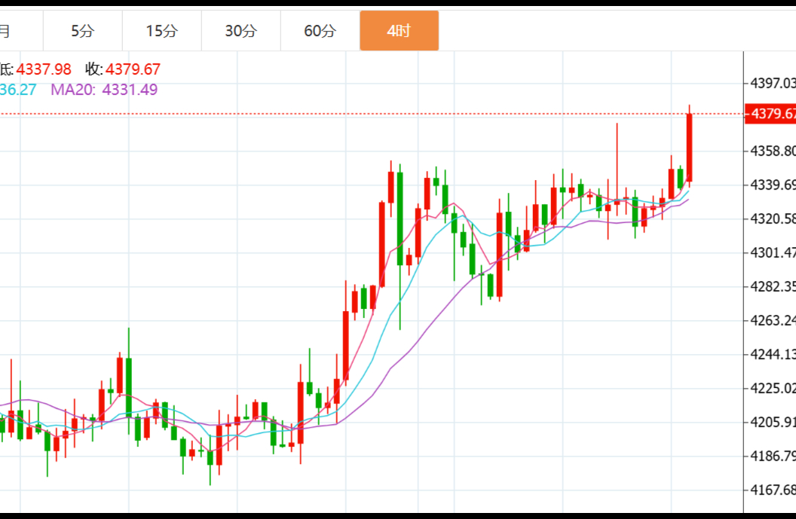
Task: Click the MA20: 4331.49 indicator label
Action: coord(104,90)
